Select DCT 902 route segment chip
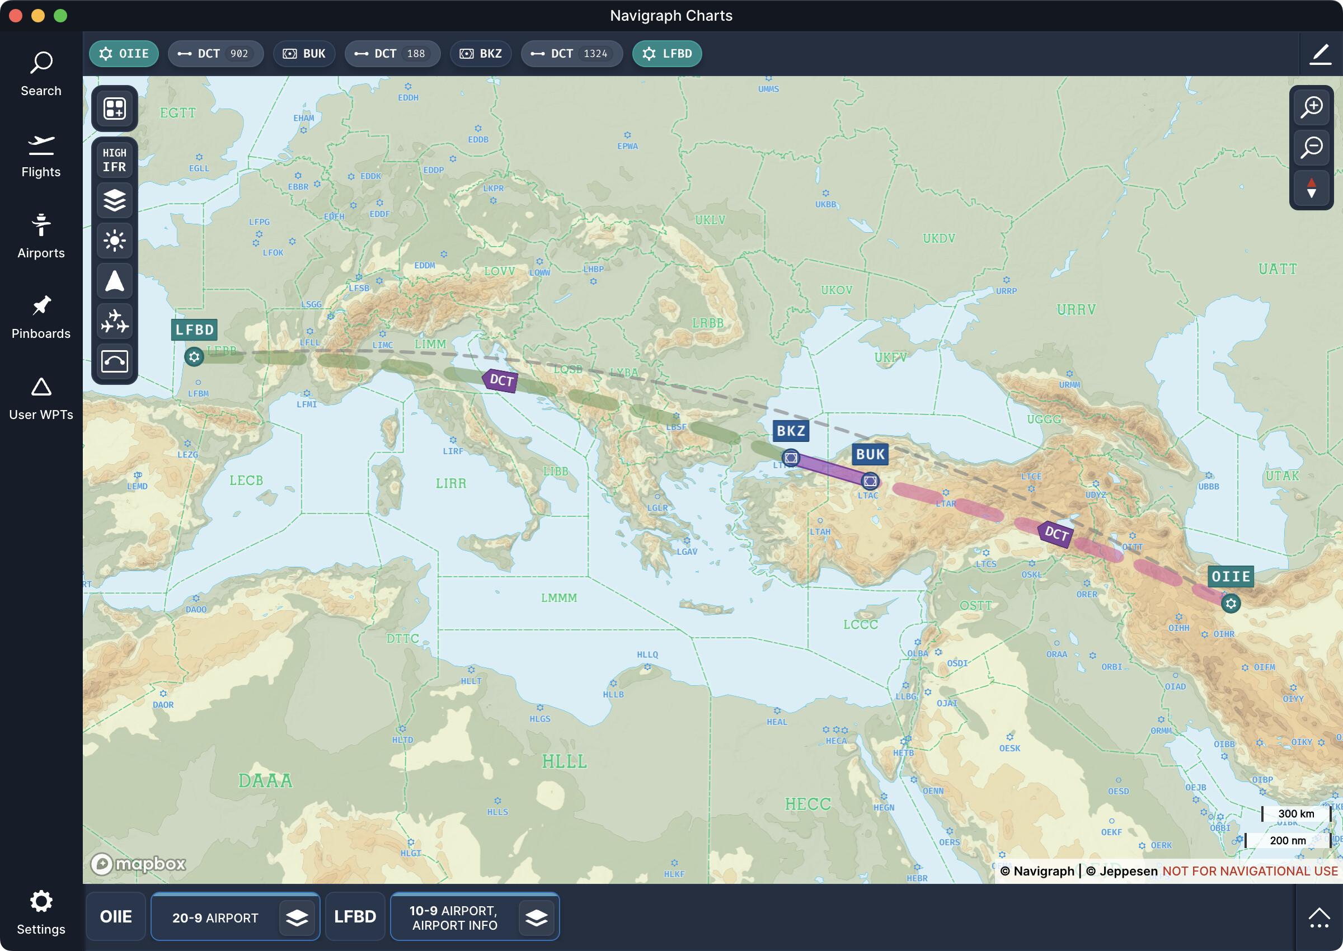 215,54
